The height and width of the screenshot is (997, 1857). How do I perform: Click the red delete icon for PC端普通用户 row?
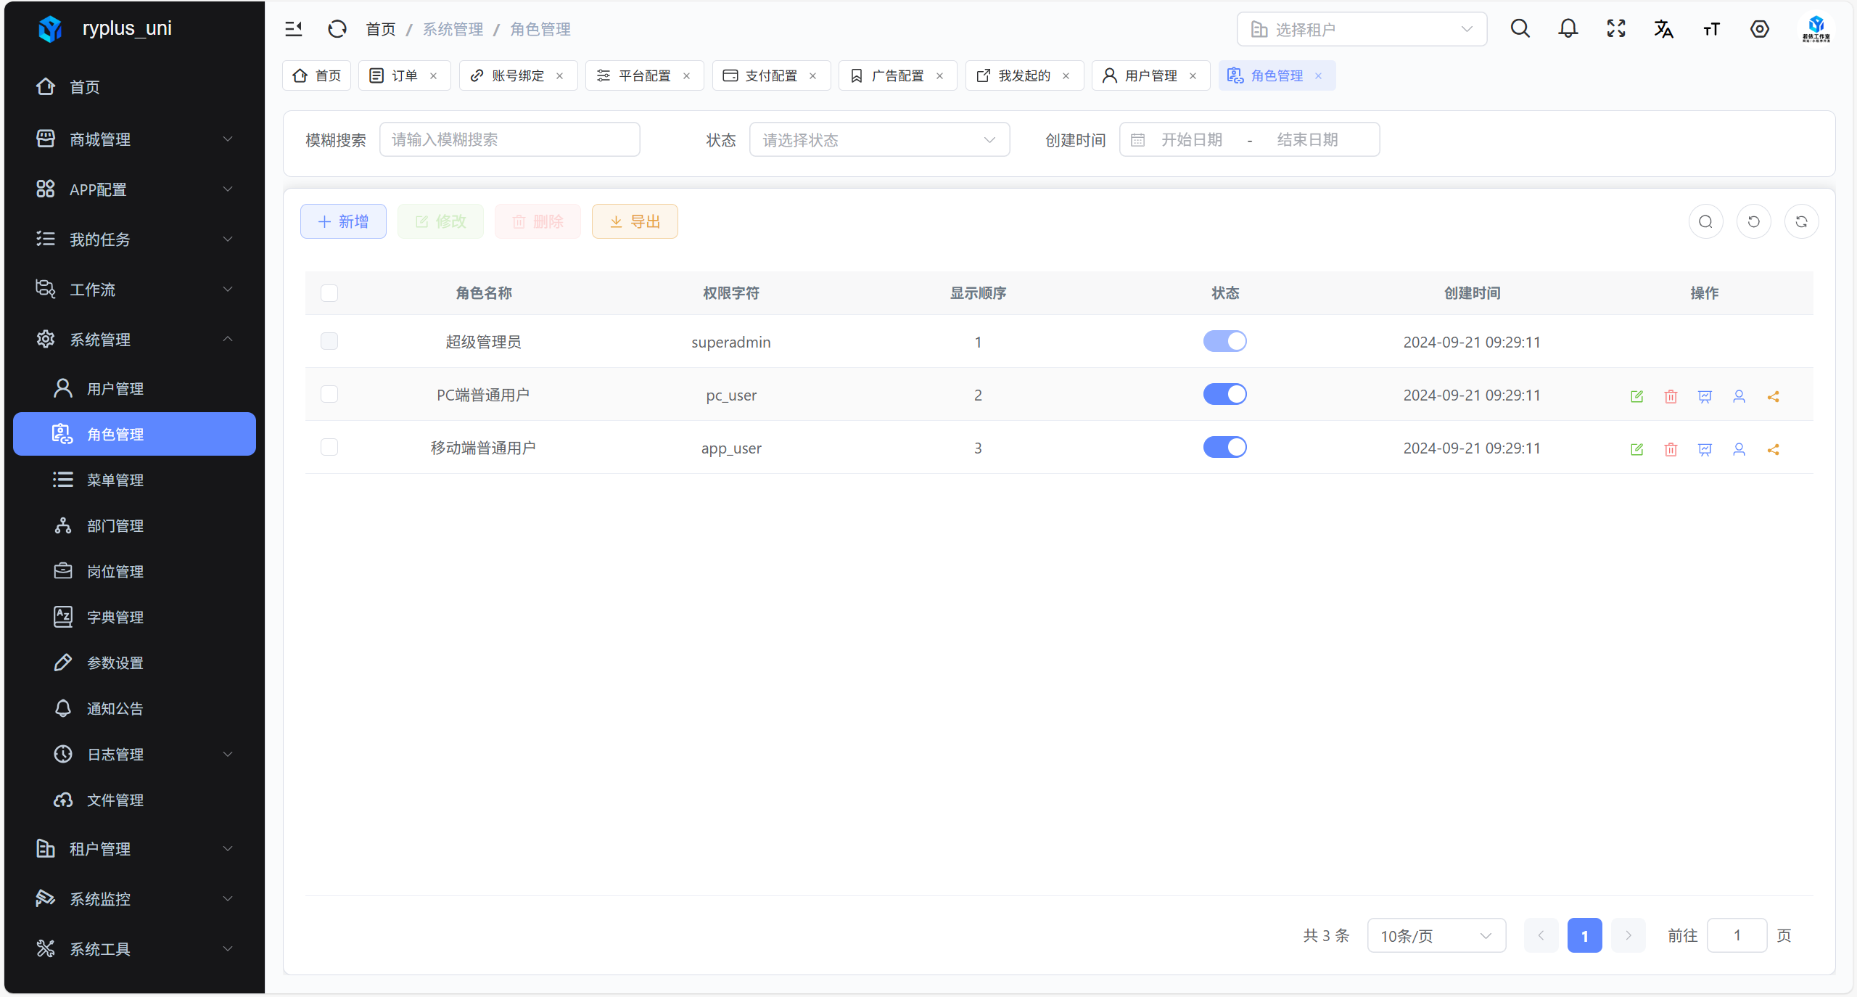(x=1671, y=396)
